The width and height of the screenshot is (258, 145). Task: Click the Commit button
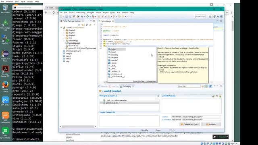pos(211,124)
